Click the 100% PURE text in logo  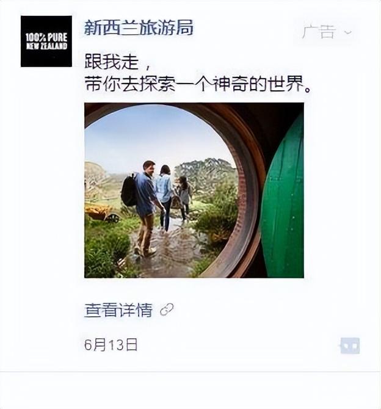(46, 38)
